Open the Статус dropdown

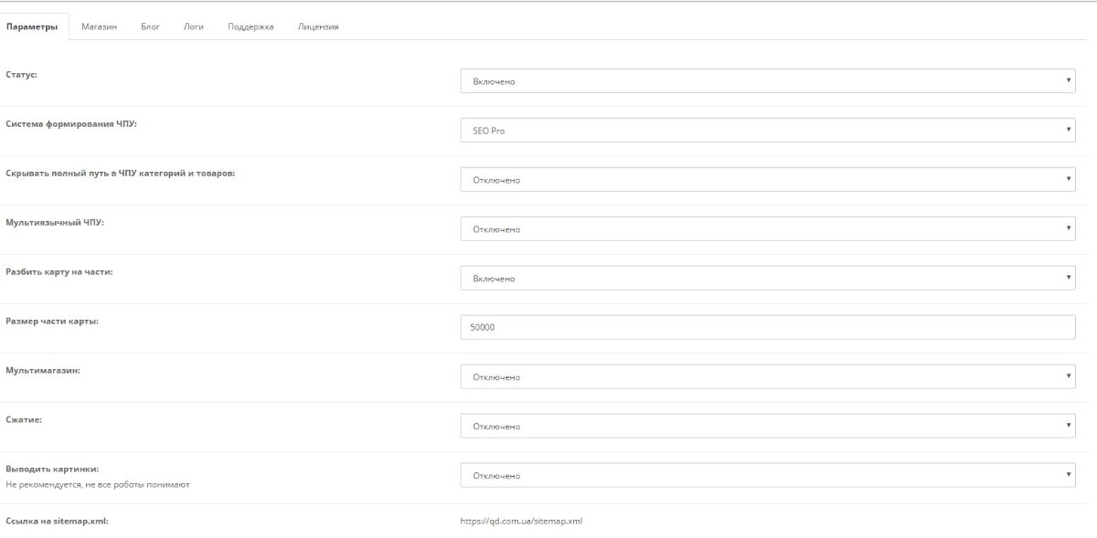tap(768, 81)
